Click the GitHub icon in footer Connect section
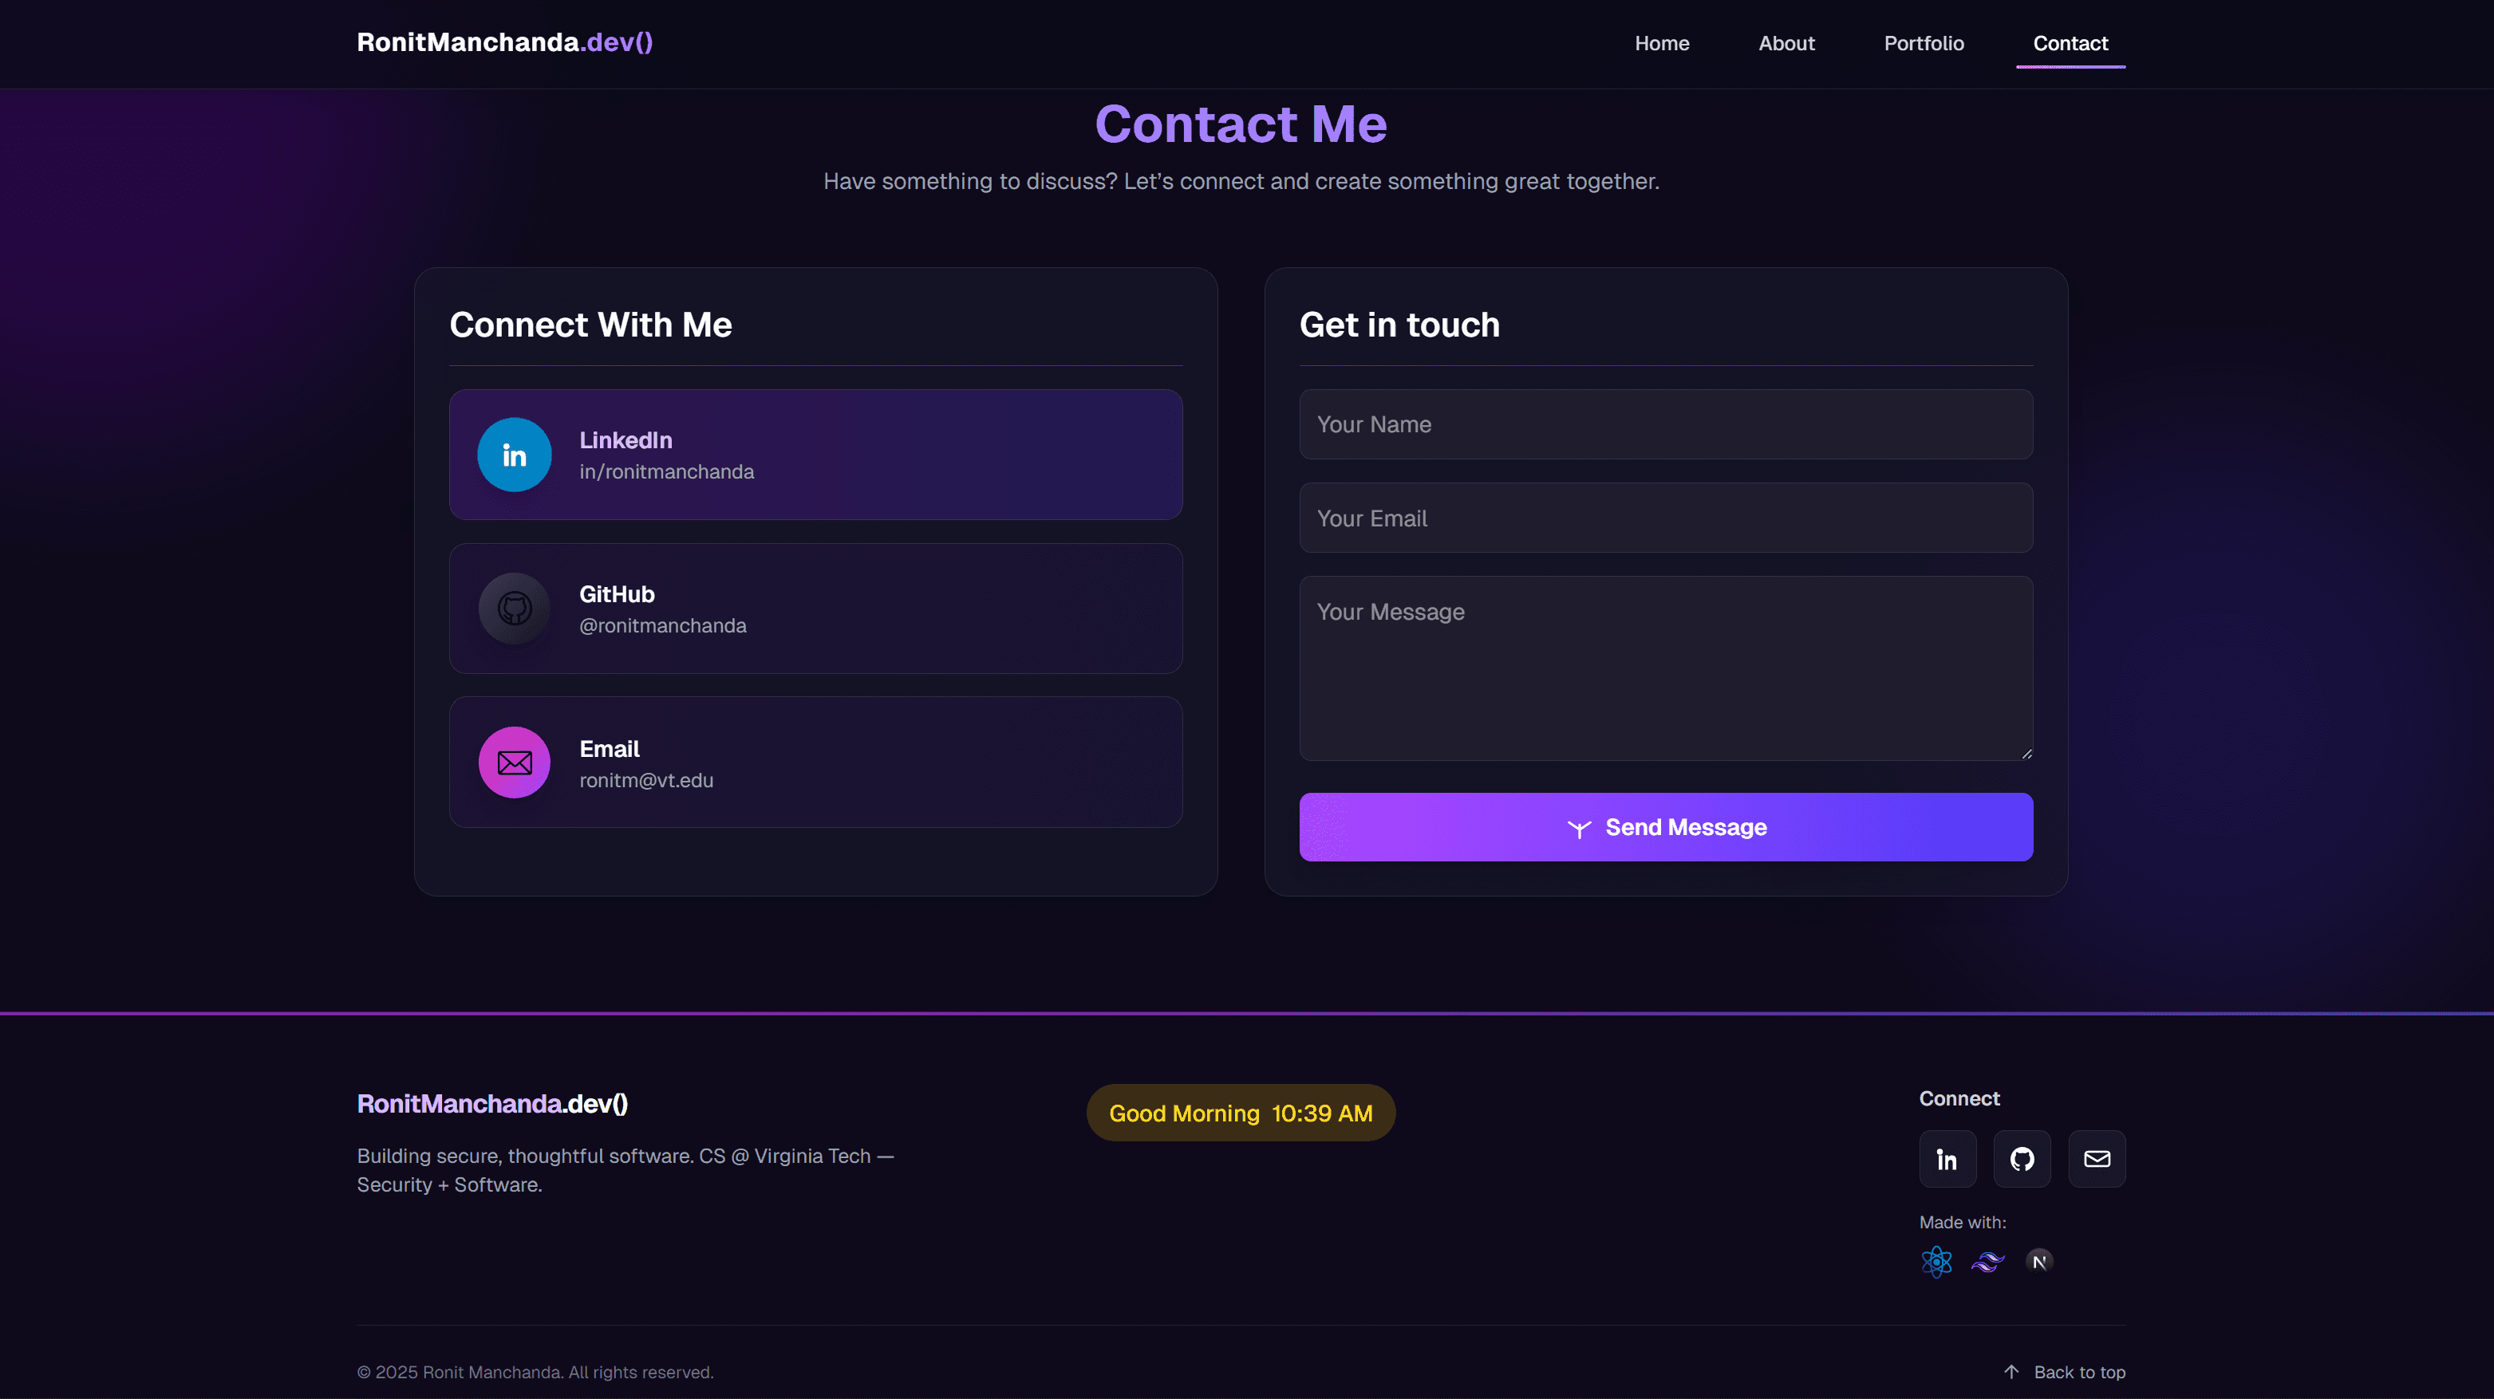 pos(2022,1158)
